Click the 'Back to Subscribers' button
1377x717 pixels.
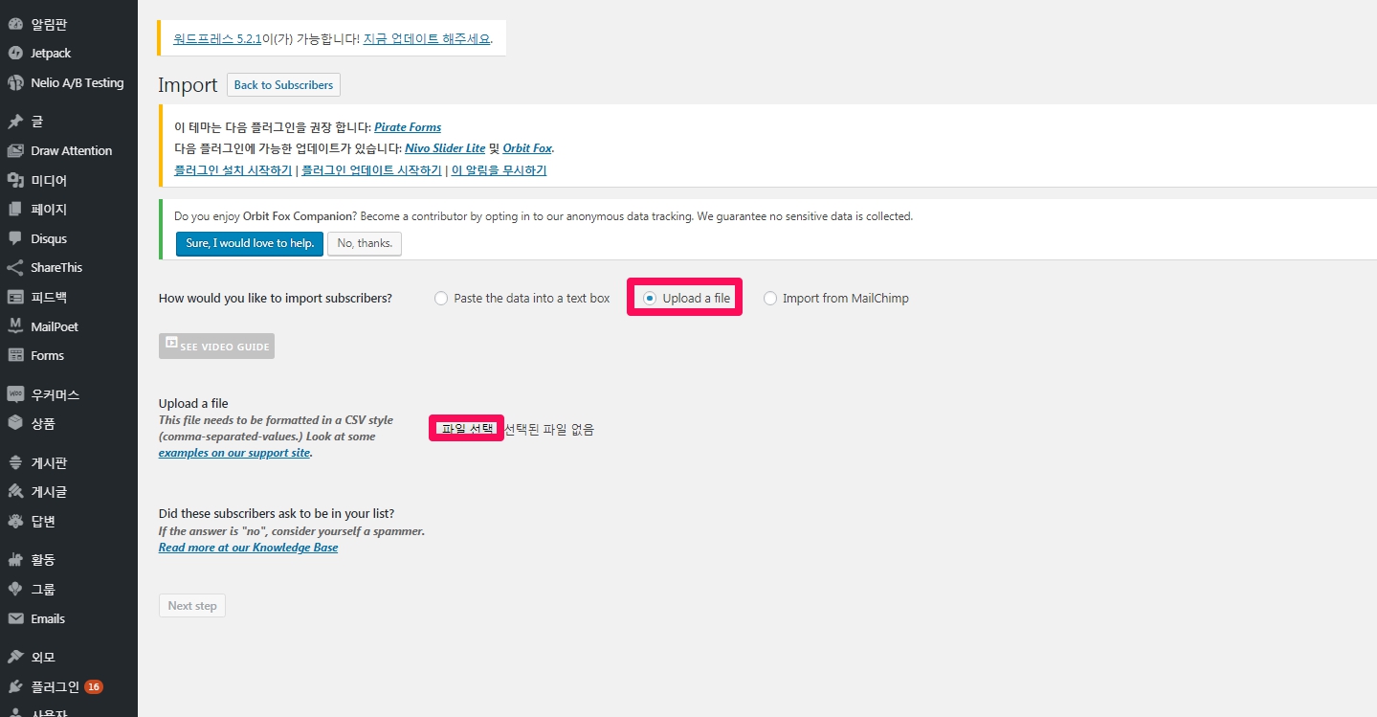tap(283, 85)
